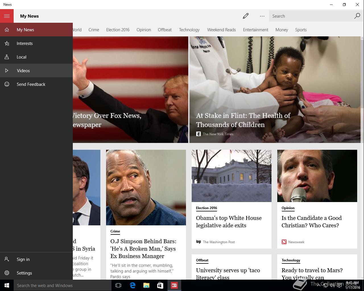Click the snowy White House photo

click(x=231, y=176)
